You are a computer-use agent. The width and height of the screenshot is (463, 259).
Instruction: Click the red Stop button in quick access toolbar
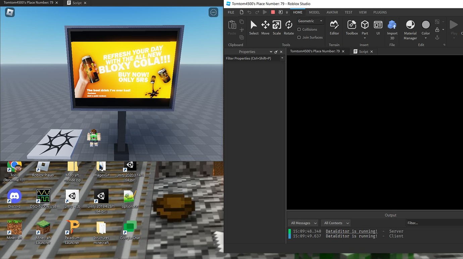(272, 12)
